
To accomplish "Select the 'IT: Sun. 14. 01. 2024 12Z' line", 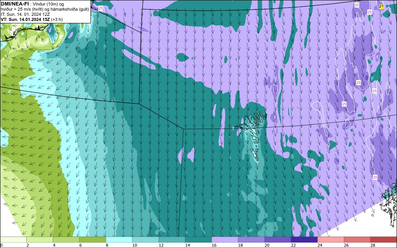I will coord(25,14).
